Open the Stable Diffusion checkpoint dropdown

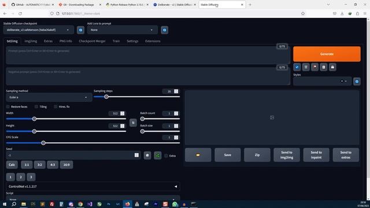coord(39,30)
